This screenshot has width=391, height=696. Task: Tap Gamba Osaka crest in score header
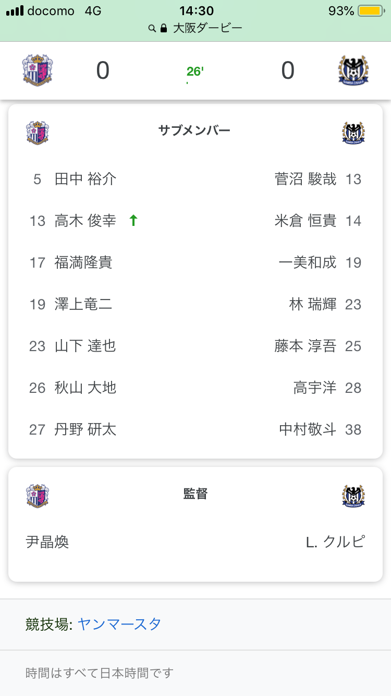[x=353, y=70]
